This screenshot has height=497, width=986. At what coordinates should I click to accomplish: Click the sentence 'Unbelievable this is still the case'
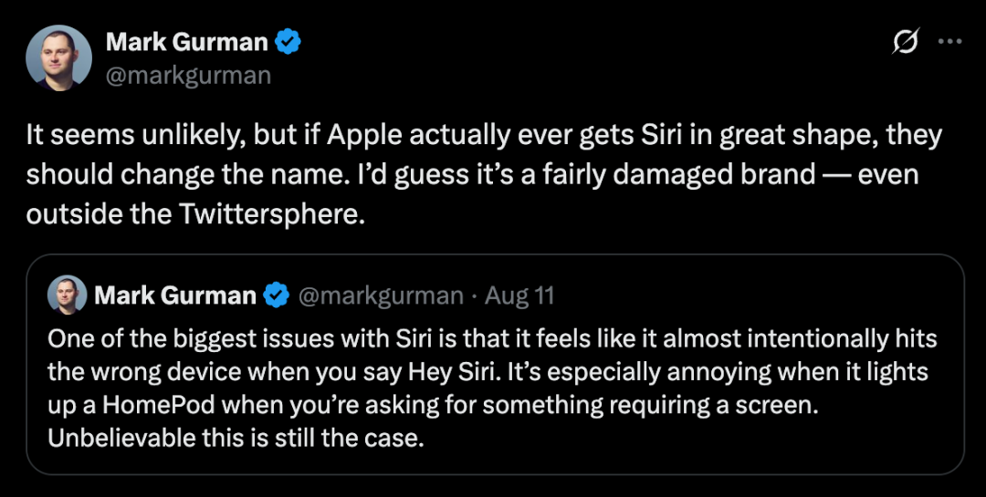point(236,437)
